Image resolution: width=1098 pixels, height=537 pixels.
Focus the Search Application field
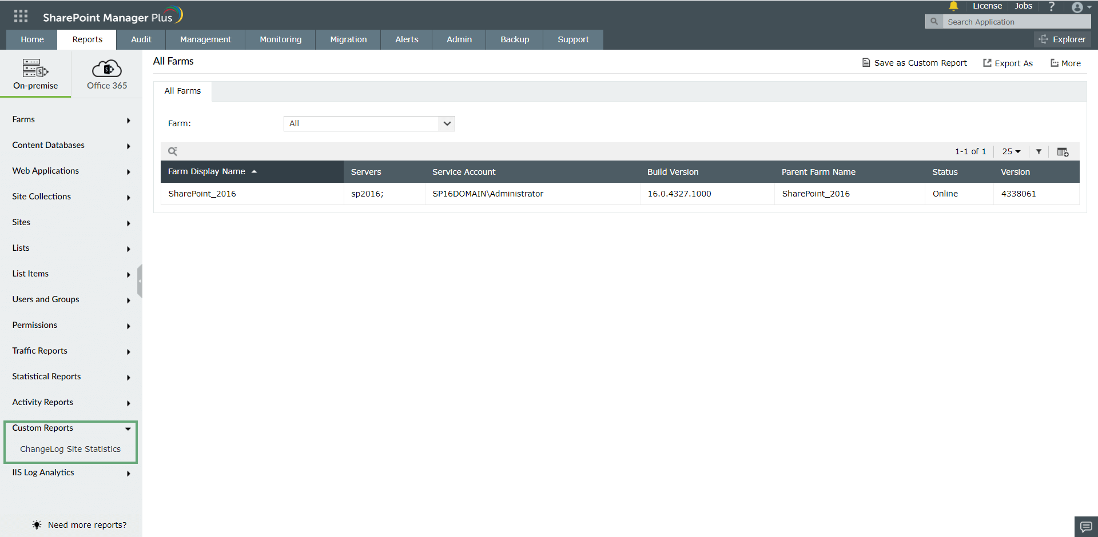point(1016,22)
